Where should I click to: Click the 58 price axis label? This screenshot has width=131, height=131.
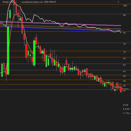point(124,76)
